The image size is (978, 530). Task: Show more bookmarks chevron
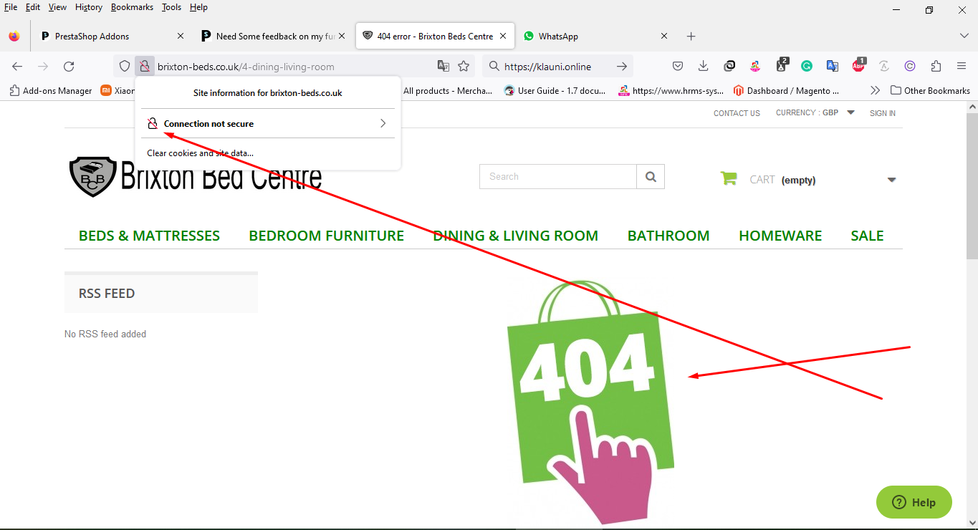875,91
